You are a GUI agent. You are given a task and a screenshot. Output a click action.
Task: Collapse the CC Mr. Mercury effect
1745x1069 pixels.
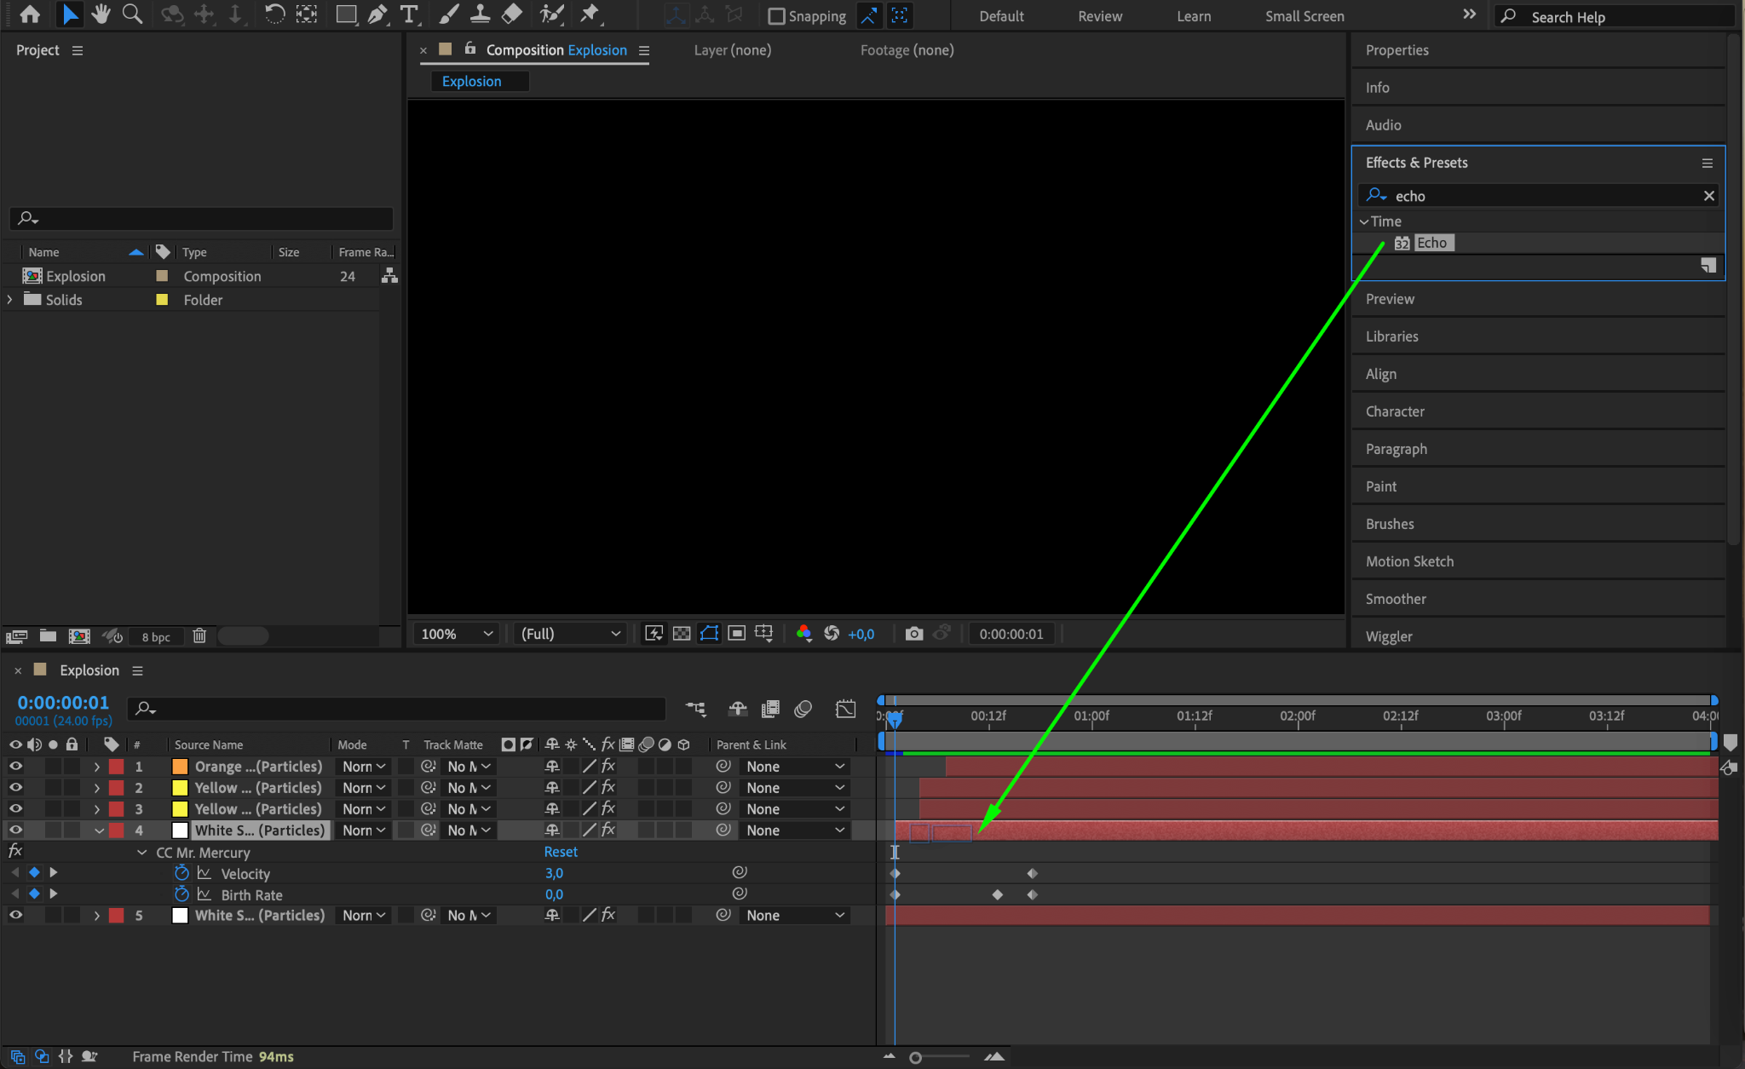coord(142,853)
